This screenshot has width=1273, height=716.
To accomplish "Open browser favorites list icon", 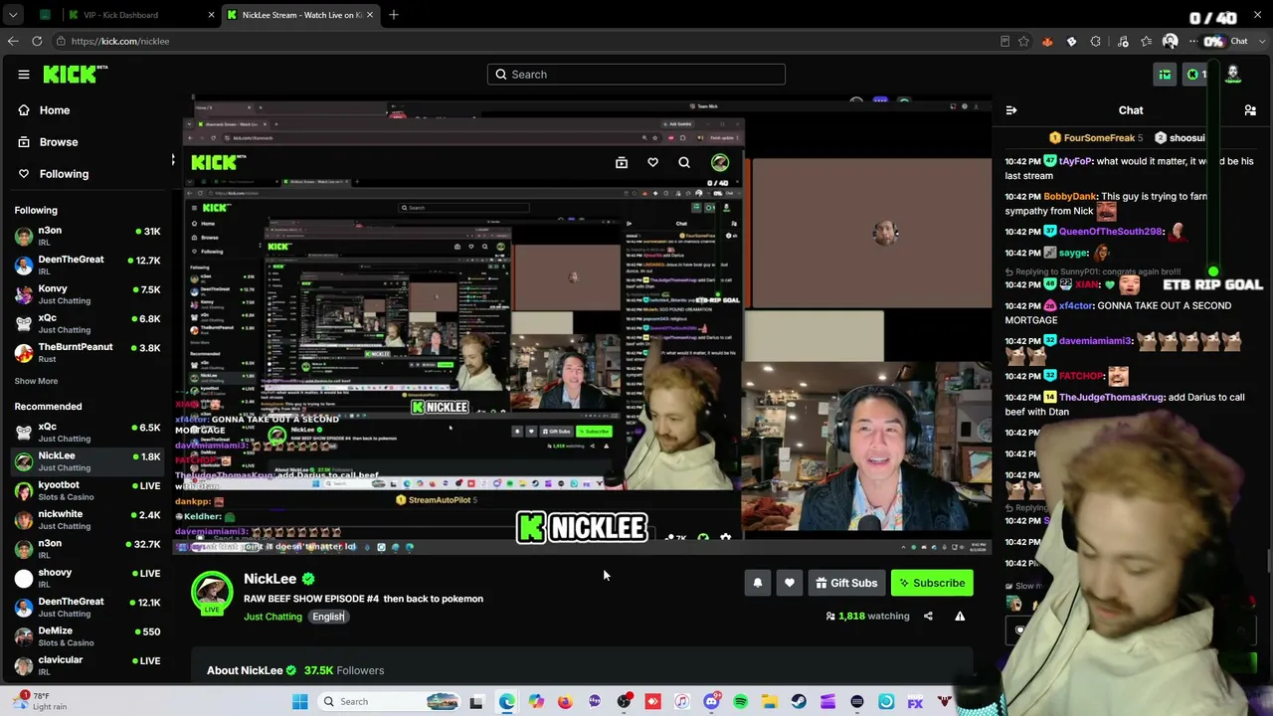I will click(x=1147, y=41).
